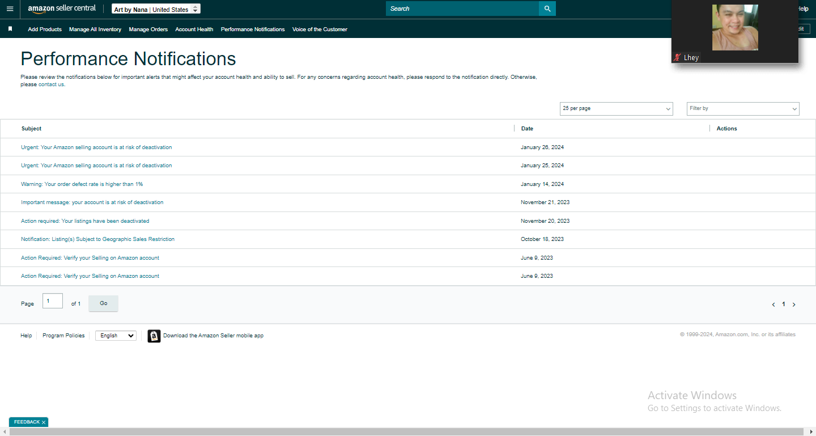
Task: Click the horizontal scrollbar track
Action: coord(407,432)
